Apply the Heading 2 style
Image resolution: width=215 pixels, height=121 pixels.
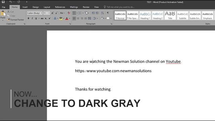(x=158, y=15)
